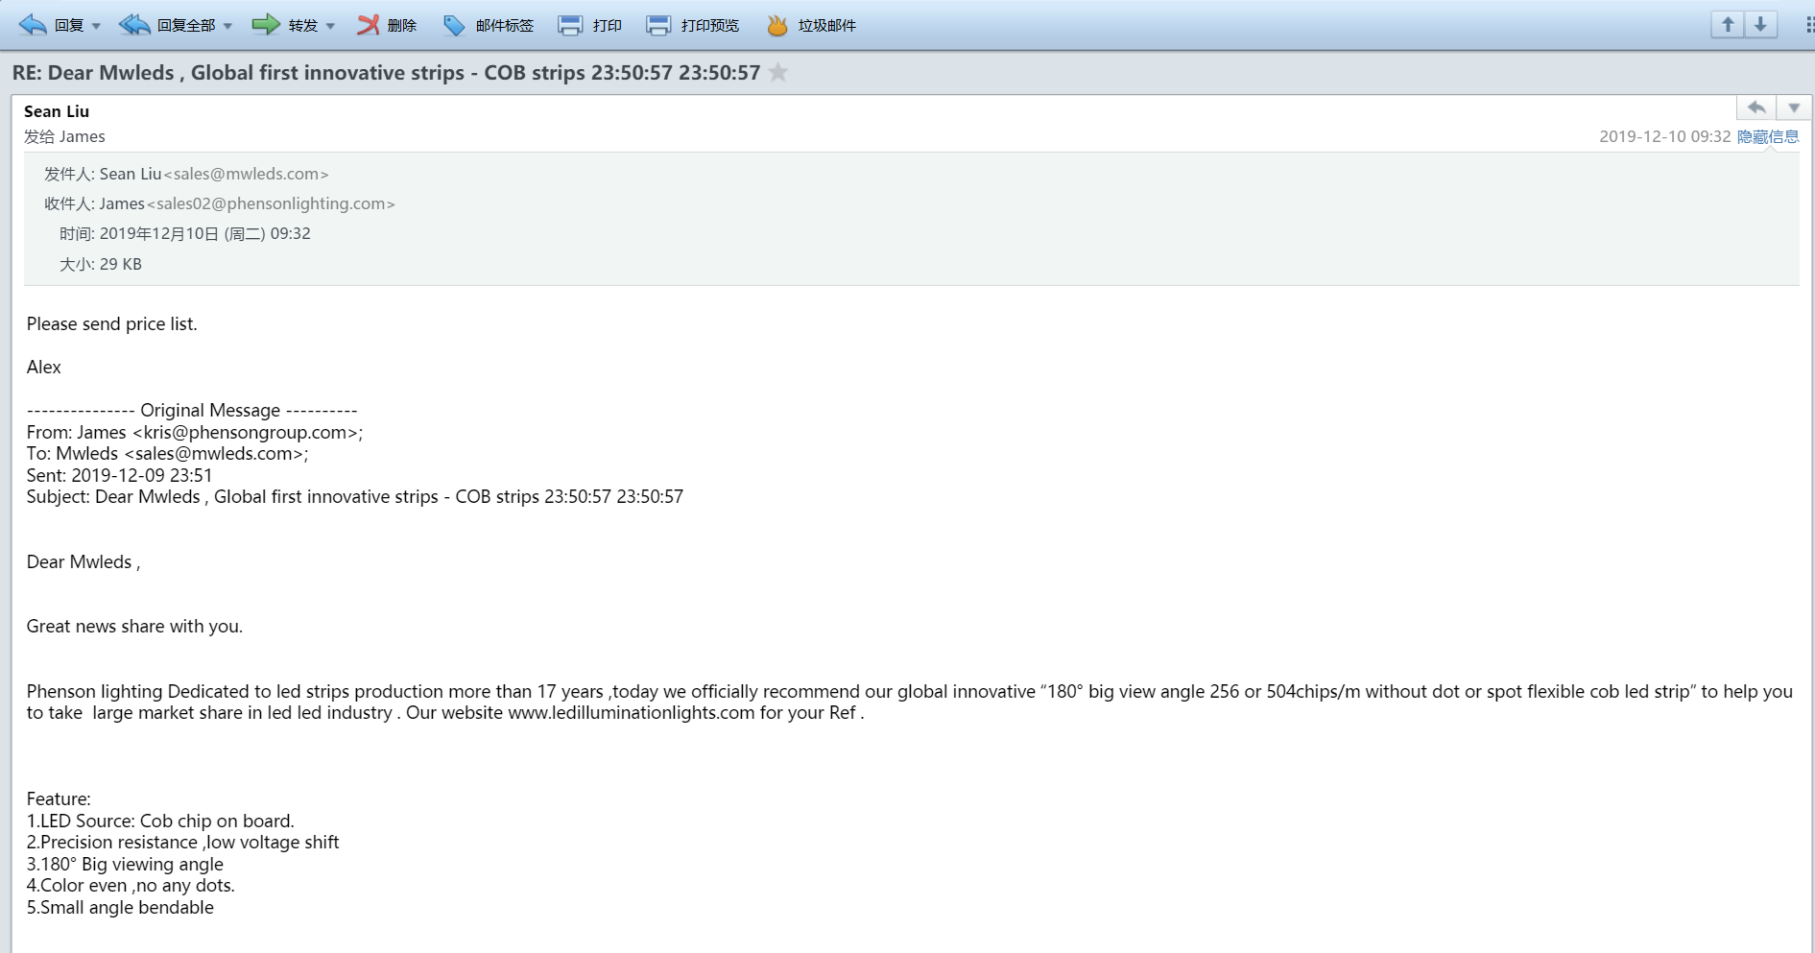Click the www.ledilluminationlights.com website text

(632, 713)
